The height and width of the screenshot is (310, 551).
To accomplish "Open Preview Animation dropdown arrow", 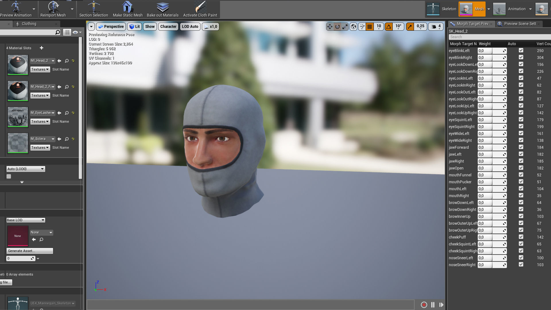I will pyautogui.click(x=34, y=9).
